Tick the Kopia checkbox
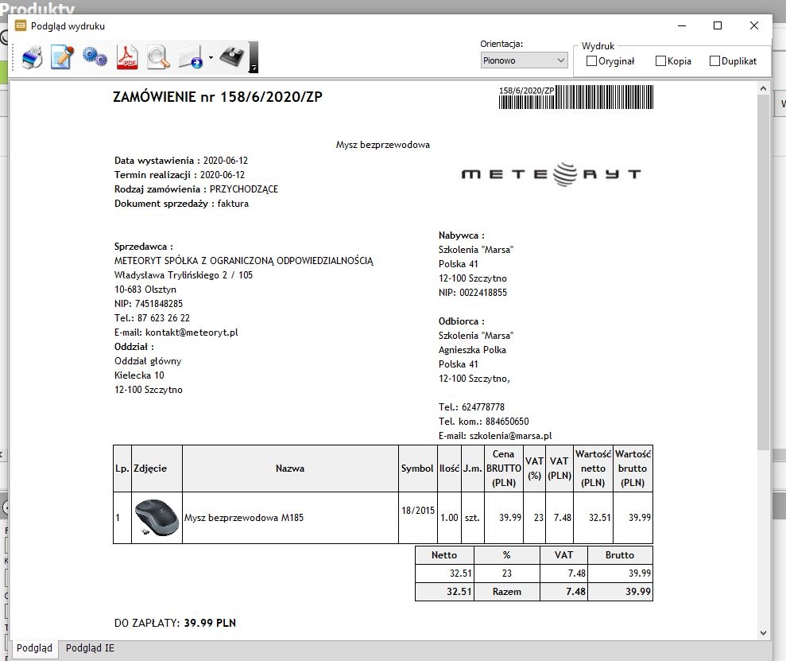 (673, 61)
